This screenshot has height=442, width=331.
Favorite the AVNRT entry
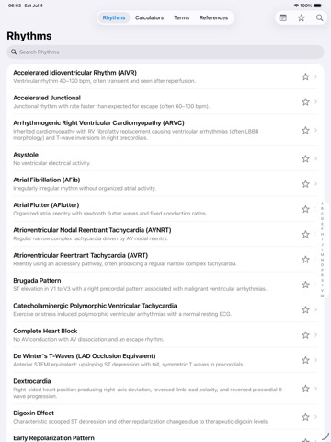[x=305, y=234]
